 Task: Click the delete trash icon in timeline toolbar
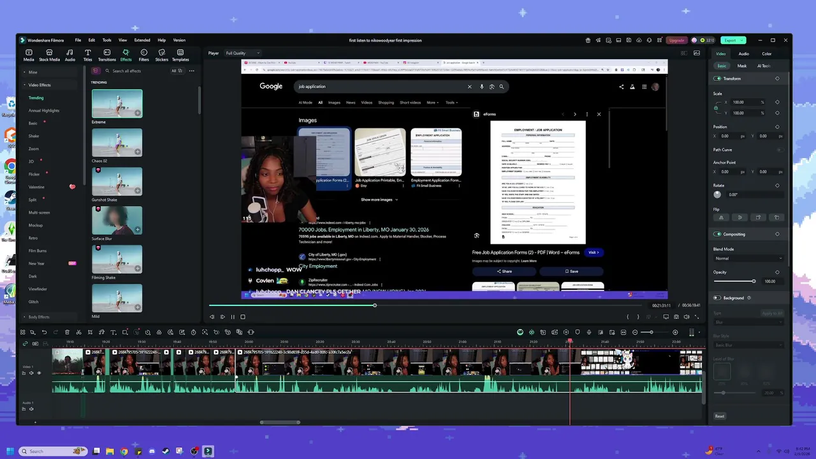(67, 332)
